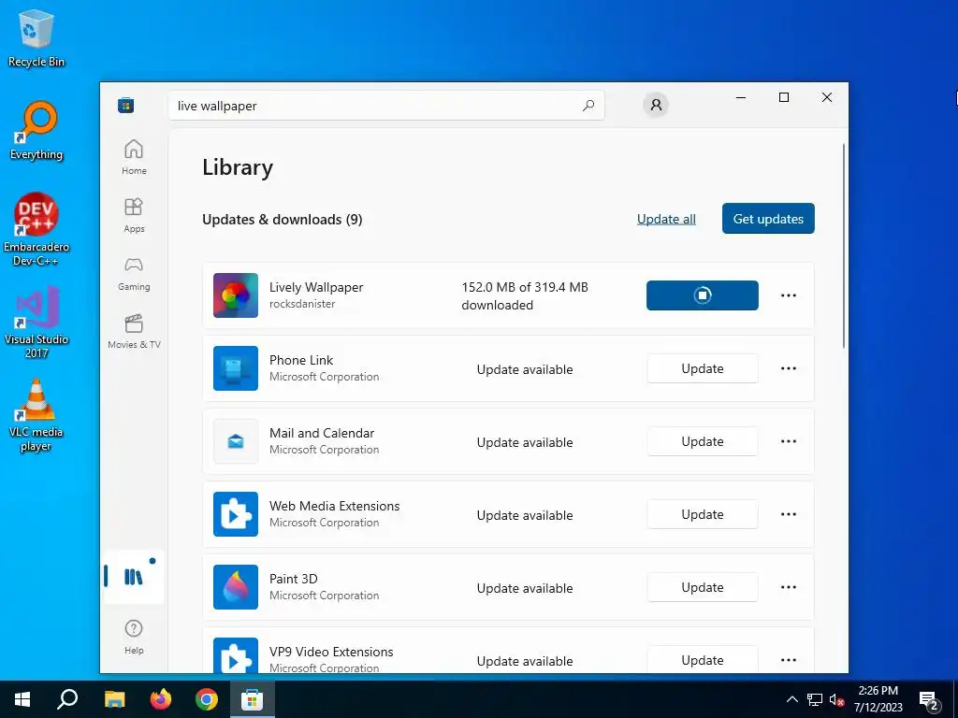Open Help in Store sidebar
The width and height of the screenshot is (958, 718).
134,637
